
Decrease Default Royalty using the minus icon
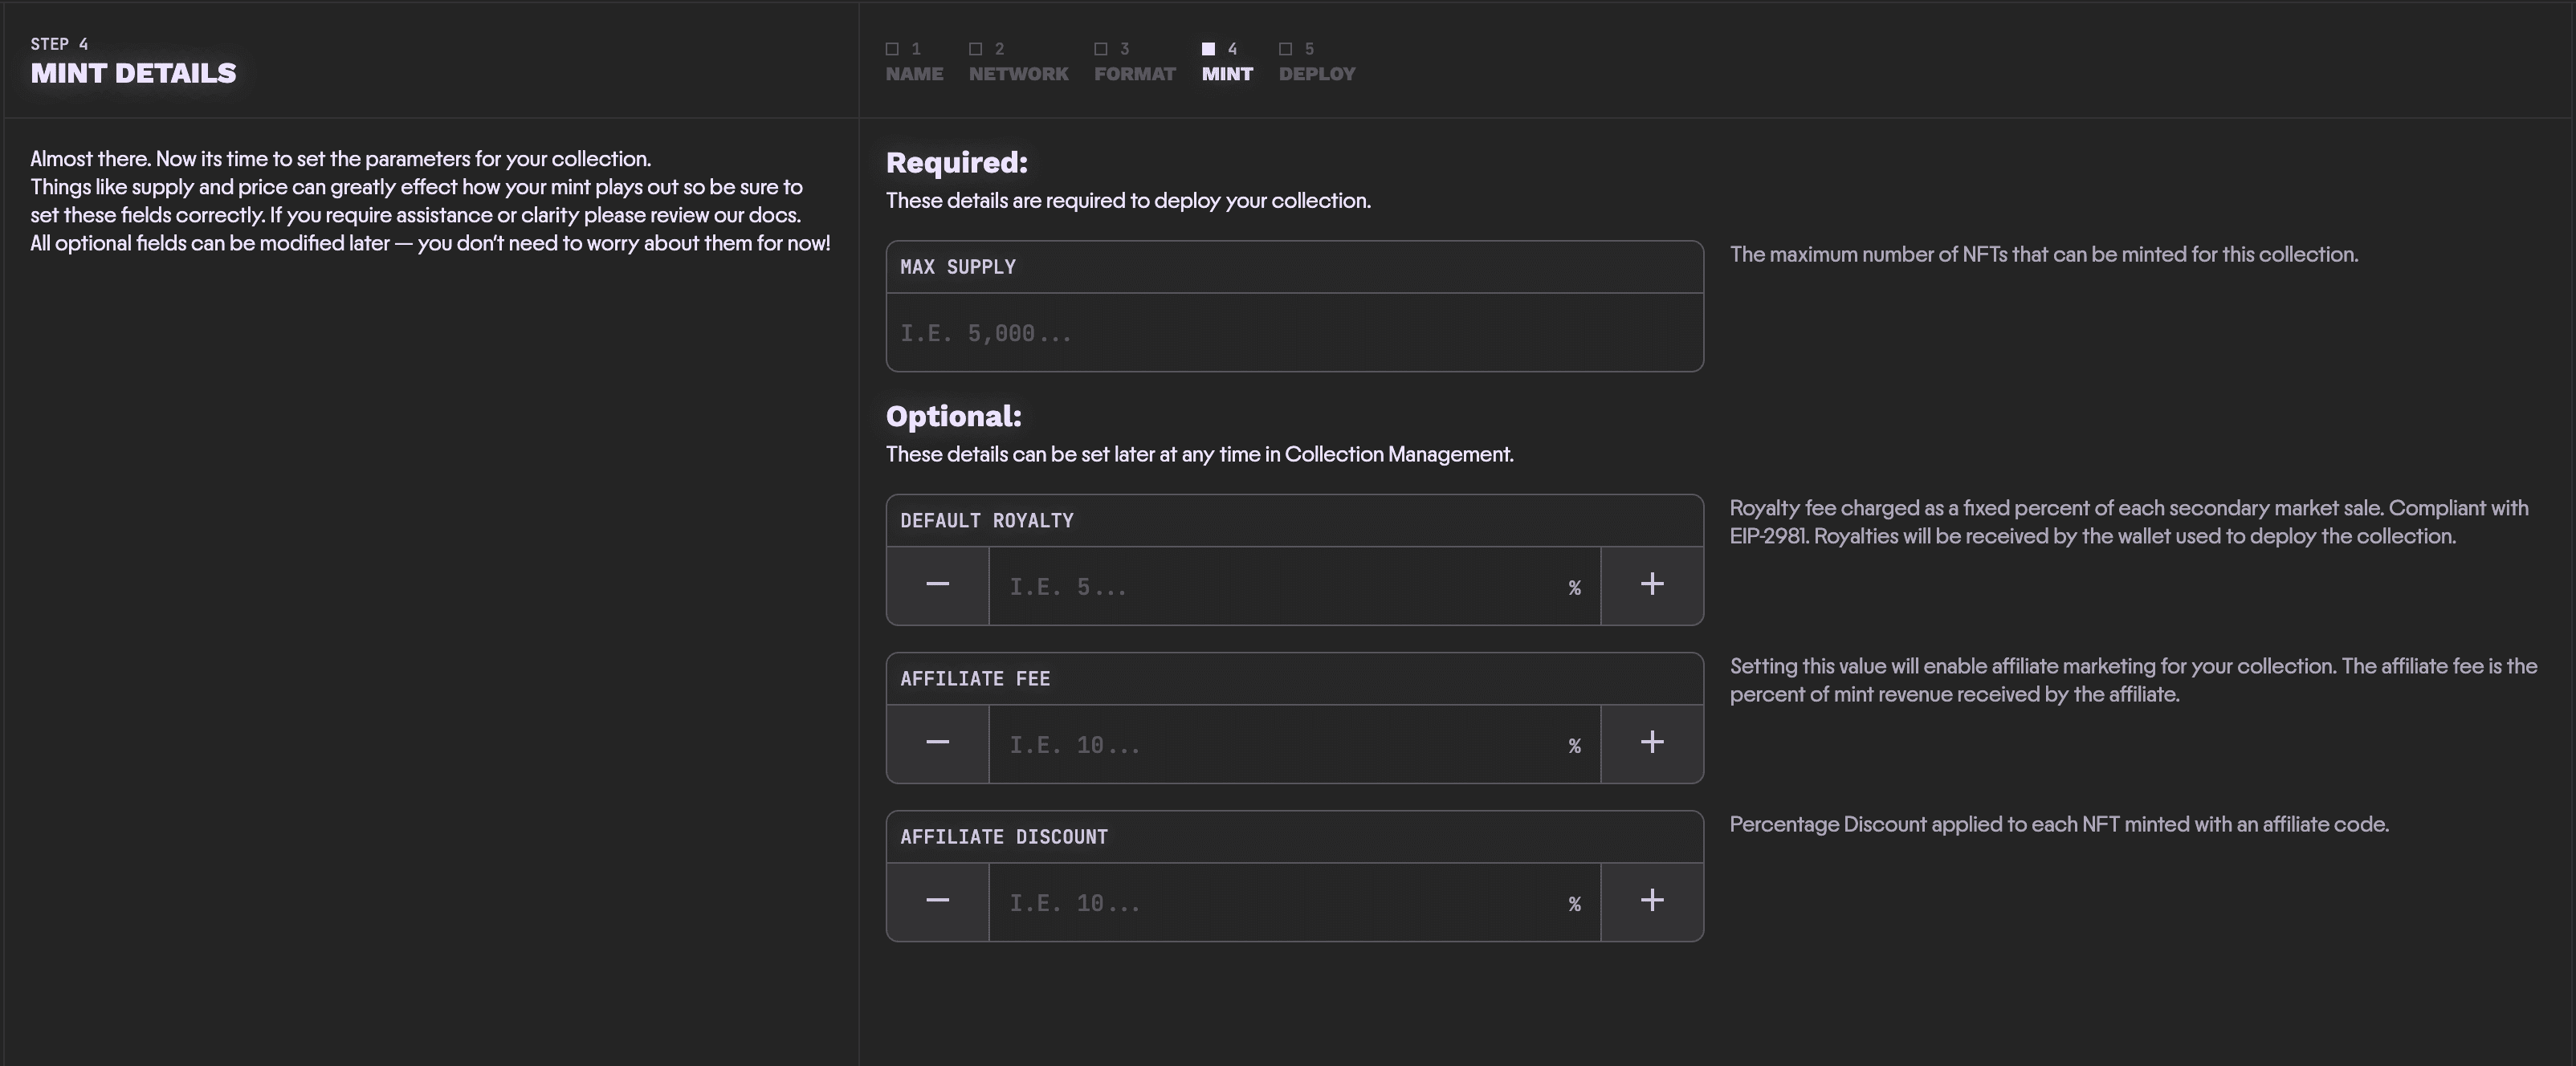(937, 586)
